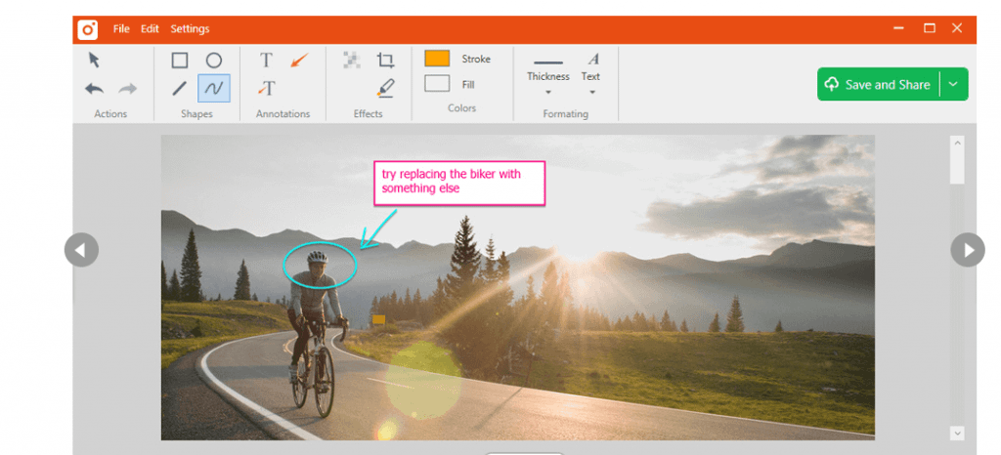Image resolution: width=1001 pixels, height=455 pixels.
Task: Open the Settings menu
Action: point(190,28)
